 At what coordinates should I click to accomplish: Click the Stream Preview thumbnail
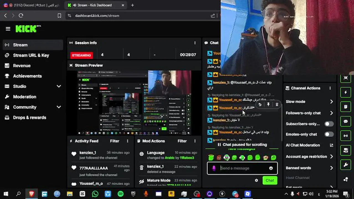(134, 103)
